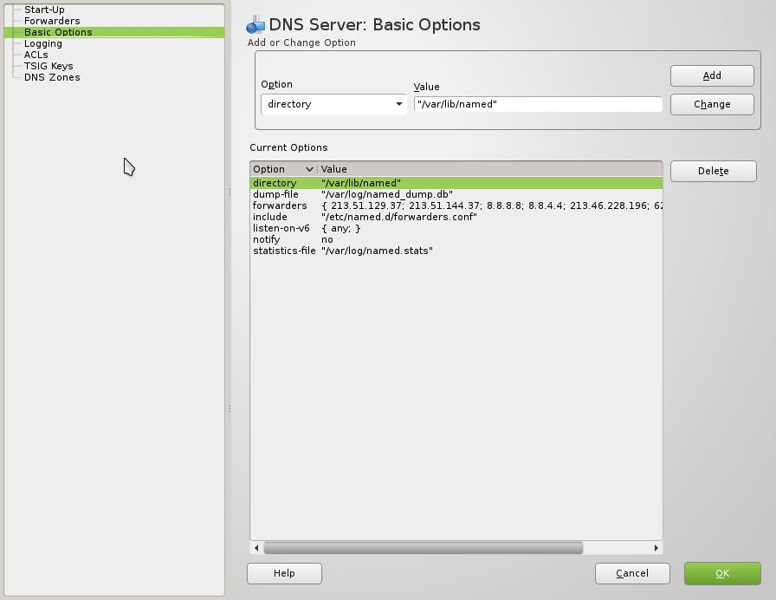
Task: Select the forwarders row in Current Options
Action: (x=281, y=205)
